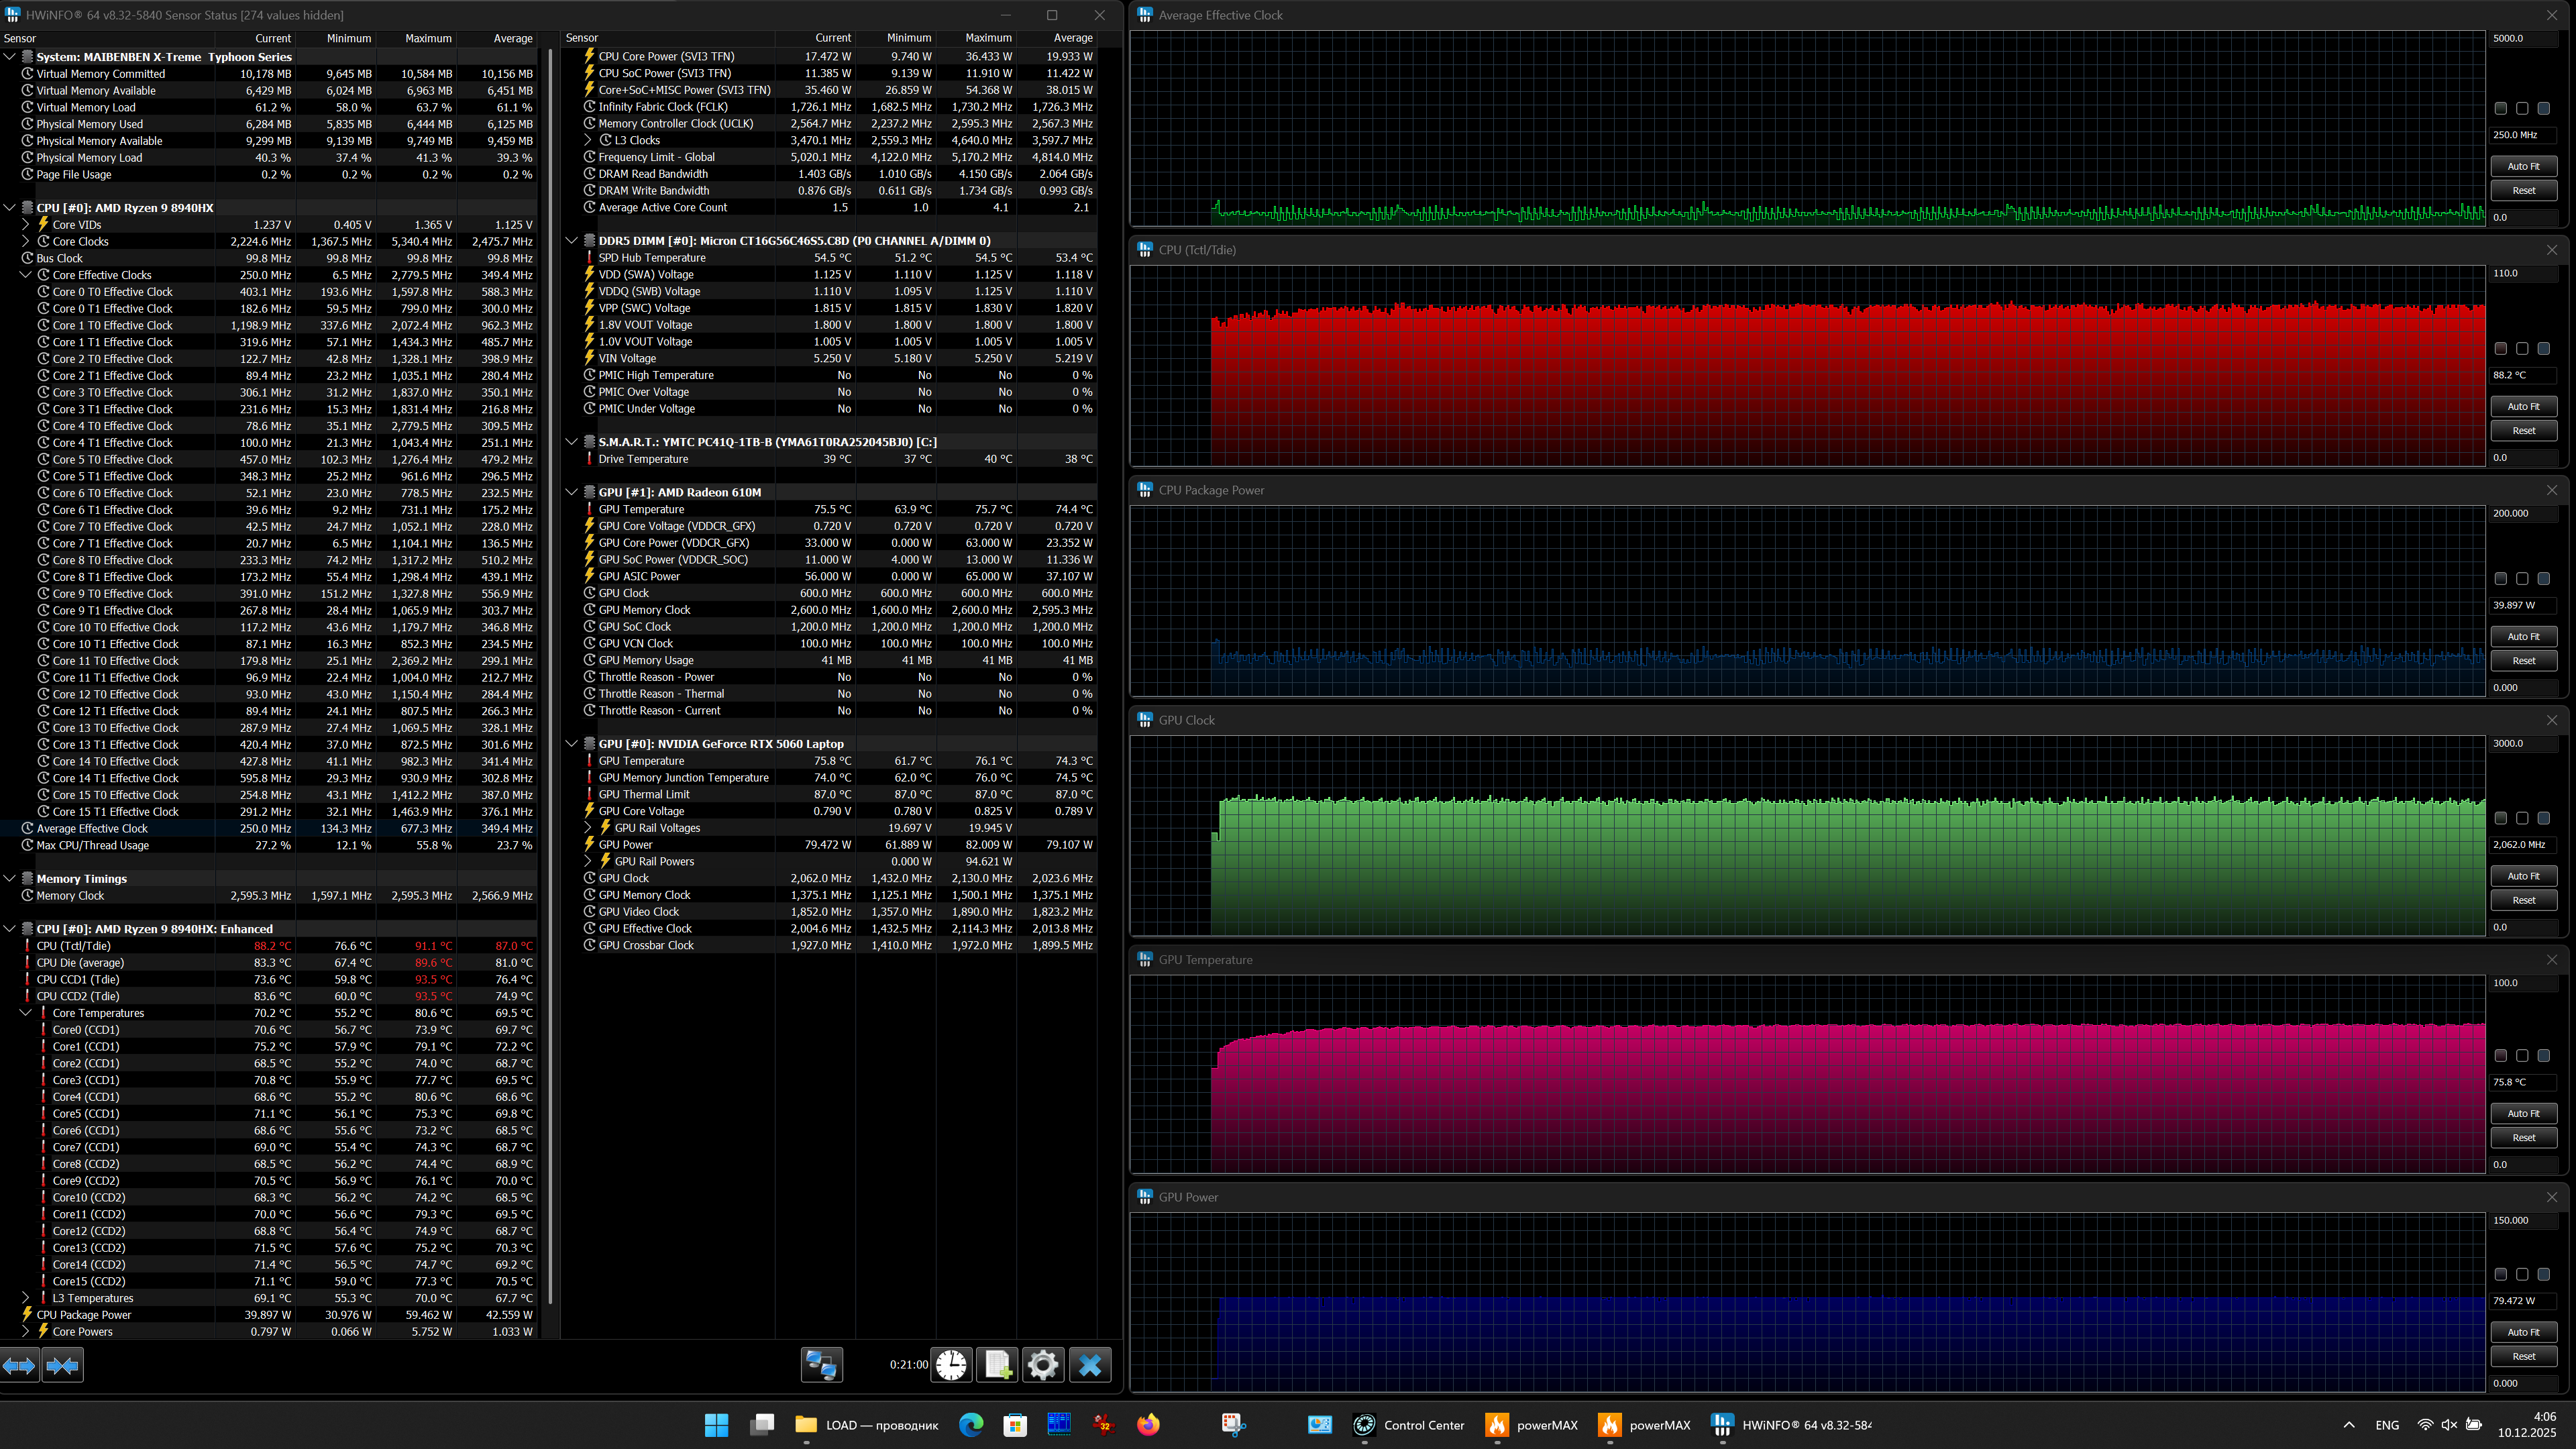Open the remote network monitoring icon
The height and width of the screenshot is (1449, 2576).
pyautogui.click(x=822, y=1365)
